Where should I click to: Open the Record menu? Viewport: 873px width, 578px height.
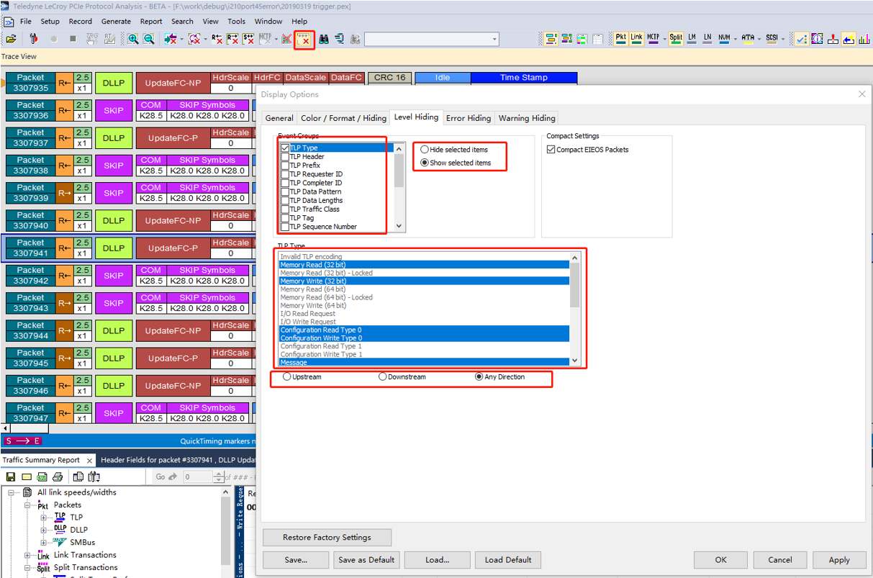click(x=79, y=22)
